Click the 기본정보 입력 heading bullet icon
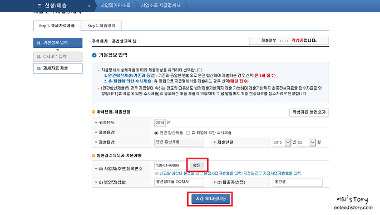Screen dimensions: 380x215 [94, 55]
